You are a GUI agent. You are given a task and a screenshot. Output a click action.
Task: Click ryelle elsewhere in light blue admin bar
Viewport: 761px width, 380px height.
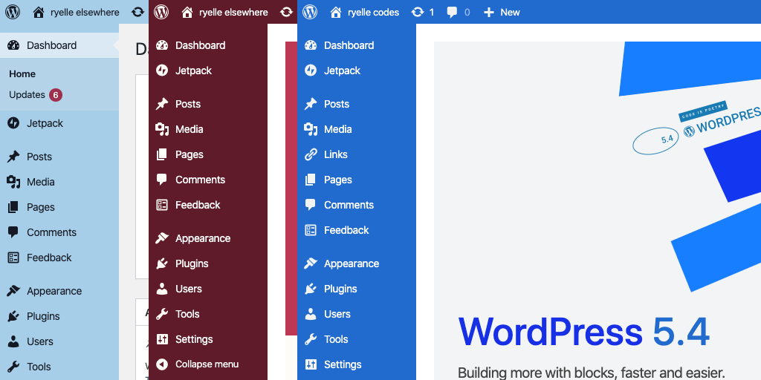tap(85, 13)
